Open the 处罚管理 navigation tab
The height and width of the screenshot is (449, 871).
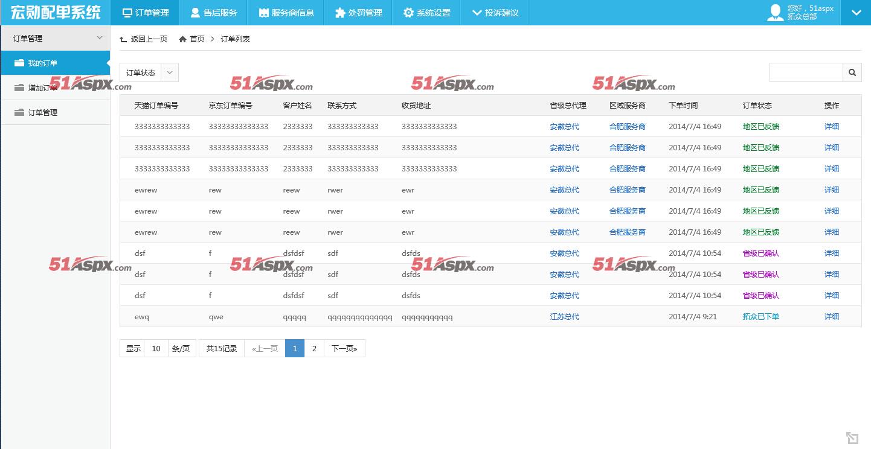click(x=358, y=13)
